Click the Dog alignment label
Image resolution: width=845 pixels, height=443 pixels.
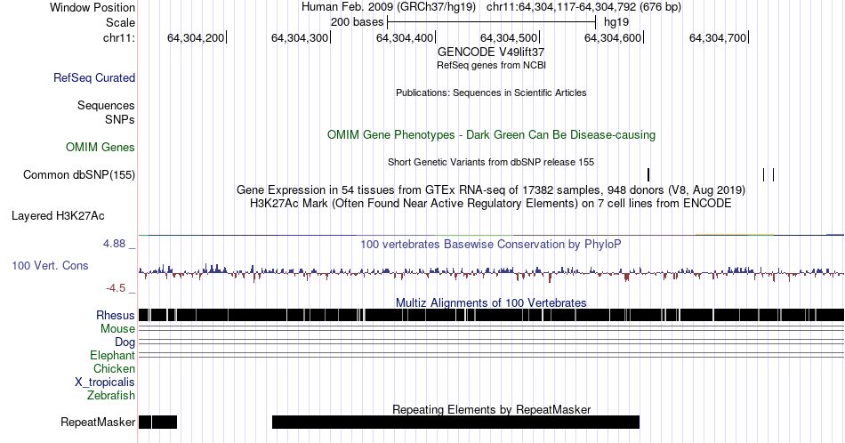click(x=125, y=342)
